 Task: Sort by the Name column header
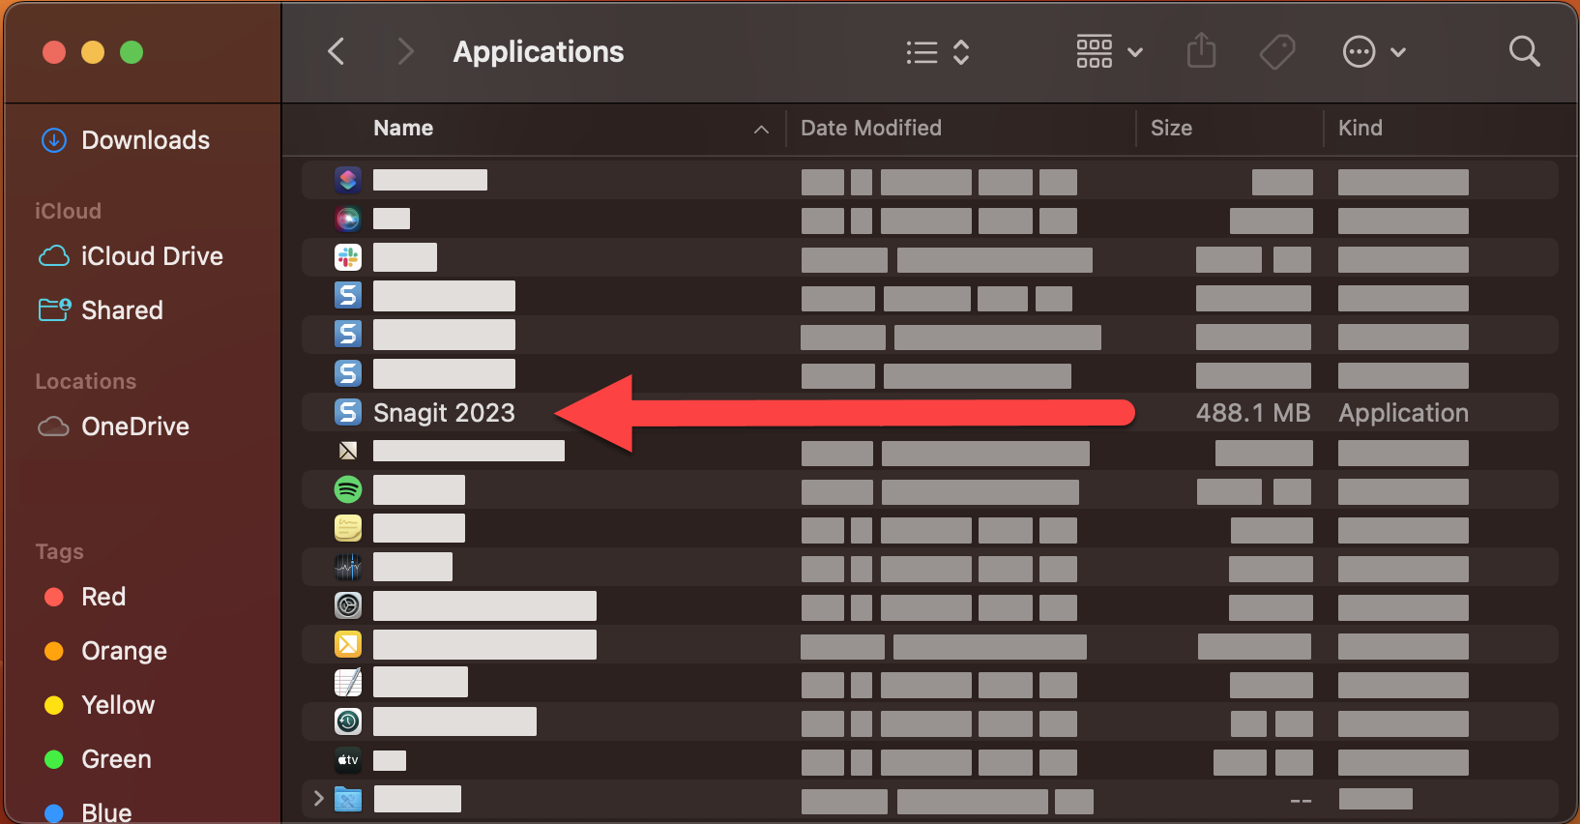(403, 128)
